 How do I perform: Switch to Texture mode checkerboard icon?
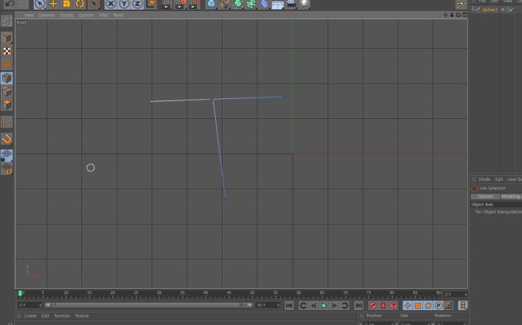click(x=7, y=51)
